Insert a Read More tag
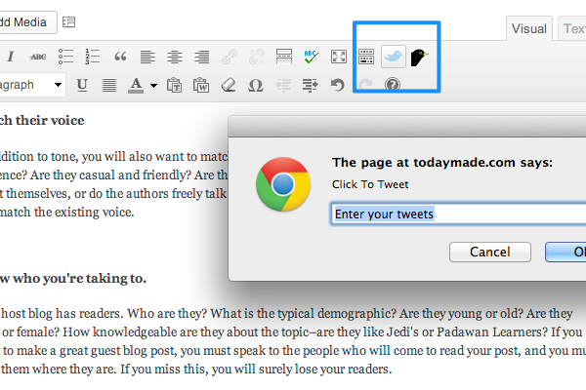This screenshot has width=586, height=390. (284, 57)
